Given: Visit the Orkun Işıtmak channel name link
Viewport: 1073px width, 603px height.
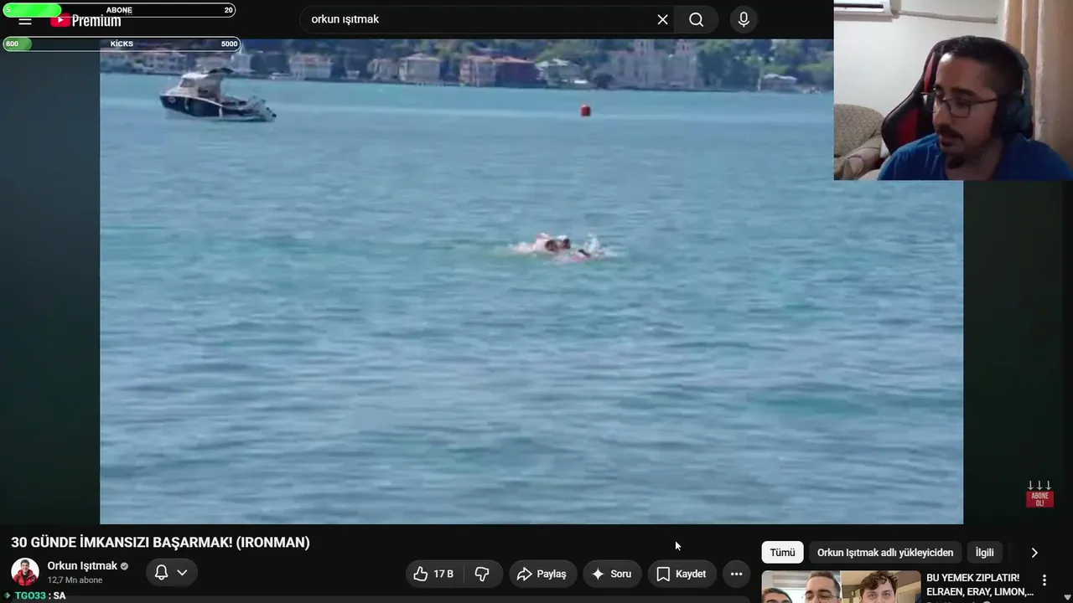Looking at the screenshot, I should 82,566.
